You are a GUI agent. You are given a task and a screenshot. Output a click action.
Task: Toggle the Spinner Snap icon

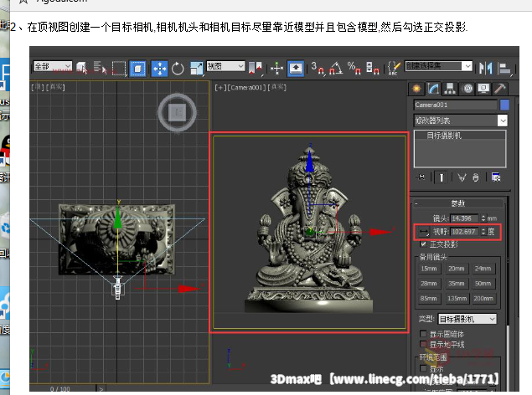(373, 68)
